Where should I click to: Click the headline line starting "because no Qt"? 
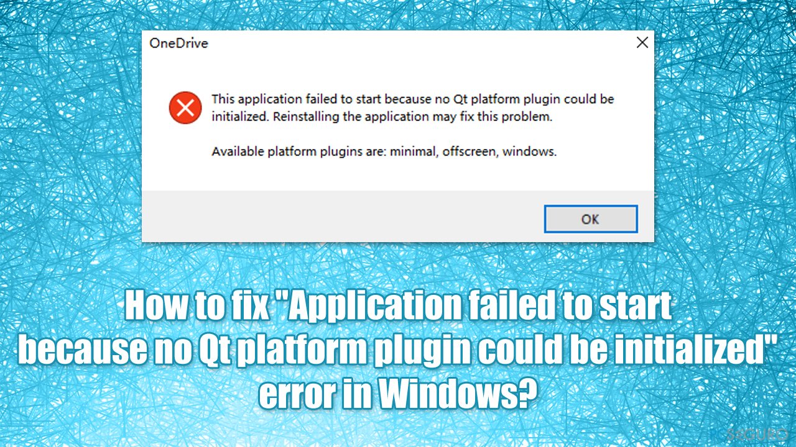click(398, 351)
